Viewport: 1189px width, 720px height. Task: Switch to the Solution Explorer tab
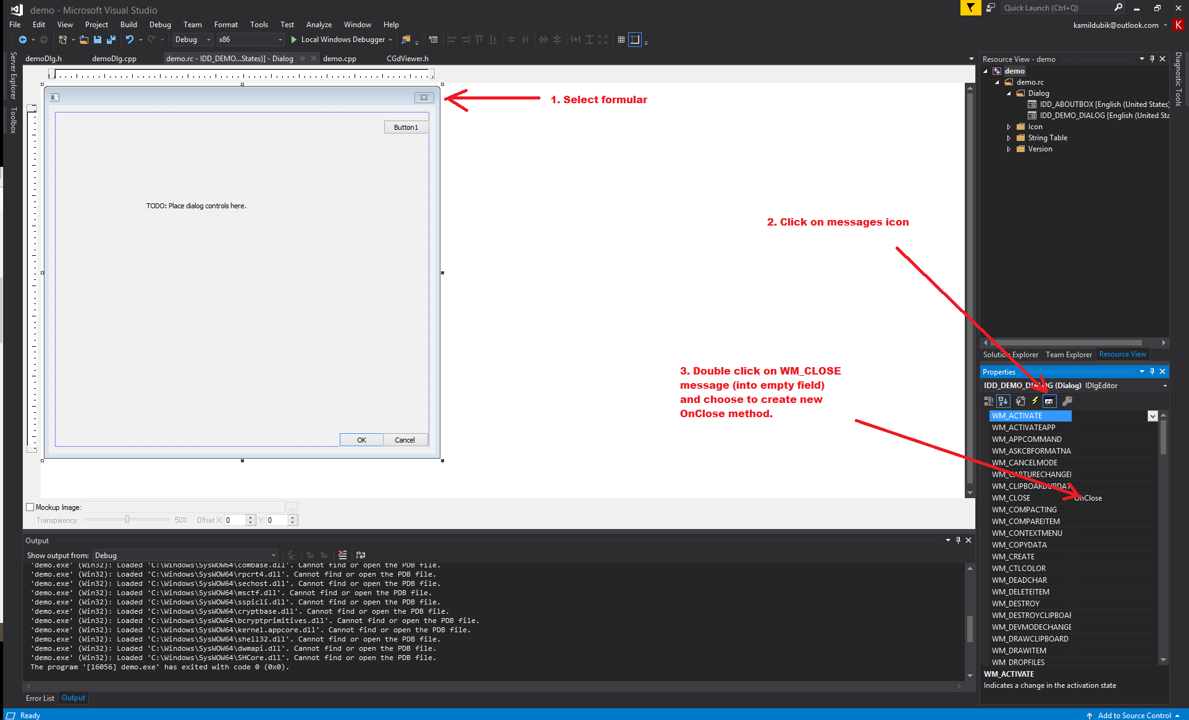point(1010,355)
